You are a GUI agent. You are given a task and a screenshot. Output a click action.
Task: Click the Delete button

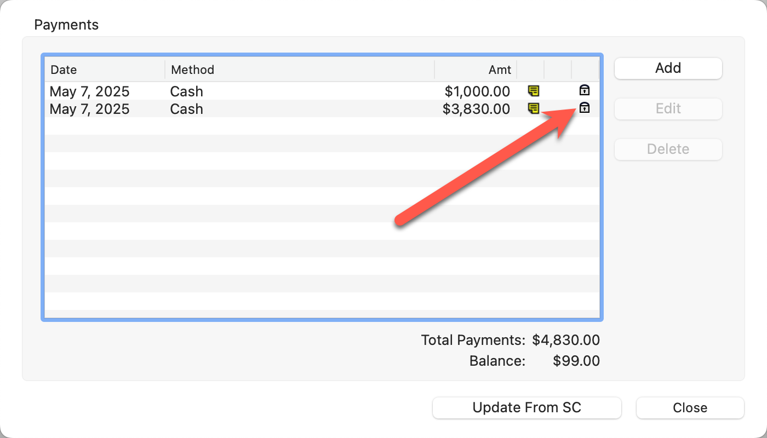coord(668,149)
